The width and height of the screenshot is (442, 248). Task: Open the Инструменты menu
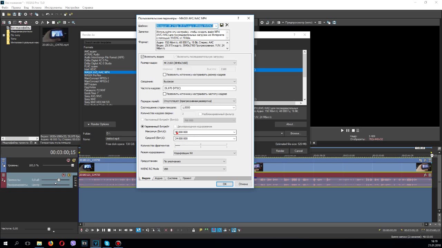[53, 8]
